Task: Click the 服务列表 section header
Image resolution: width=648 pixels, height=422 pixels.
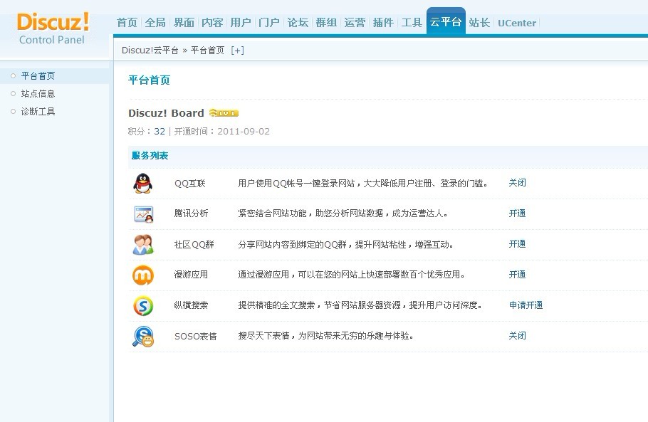Action: pyautogui.click(x=150, y=156)
